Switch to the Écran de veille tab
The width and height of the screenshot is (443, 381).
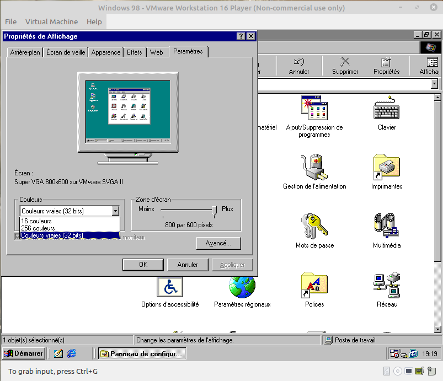66,52
